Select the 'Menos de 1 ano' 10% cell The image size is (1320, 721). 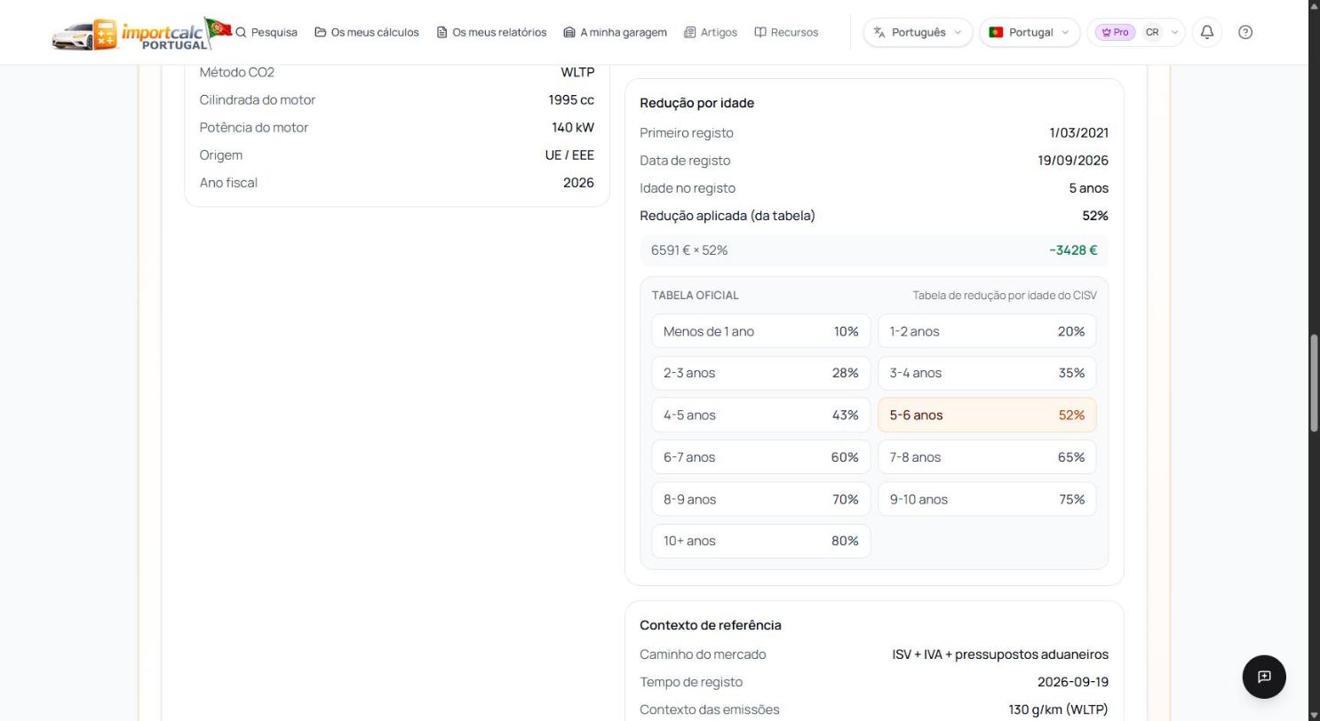pos(761,331)
